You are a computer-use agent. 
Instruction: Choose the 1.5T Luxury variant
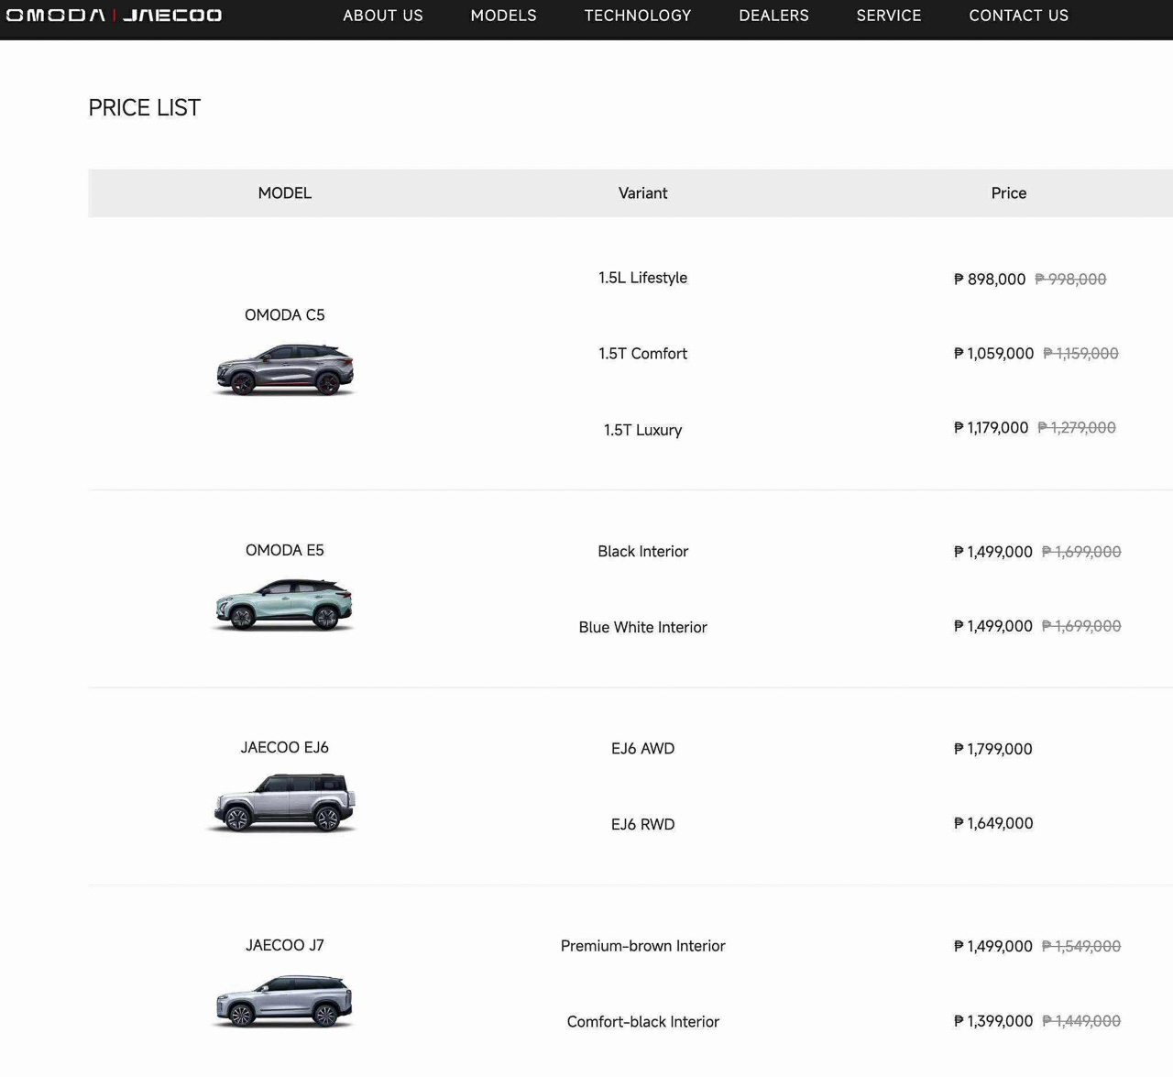point(642,430)
